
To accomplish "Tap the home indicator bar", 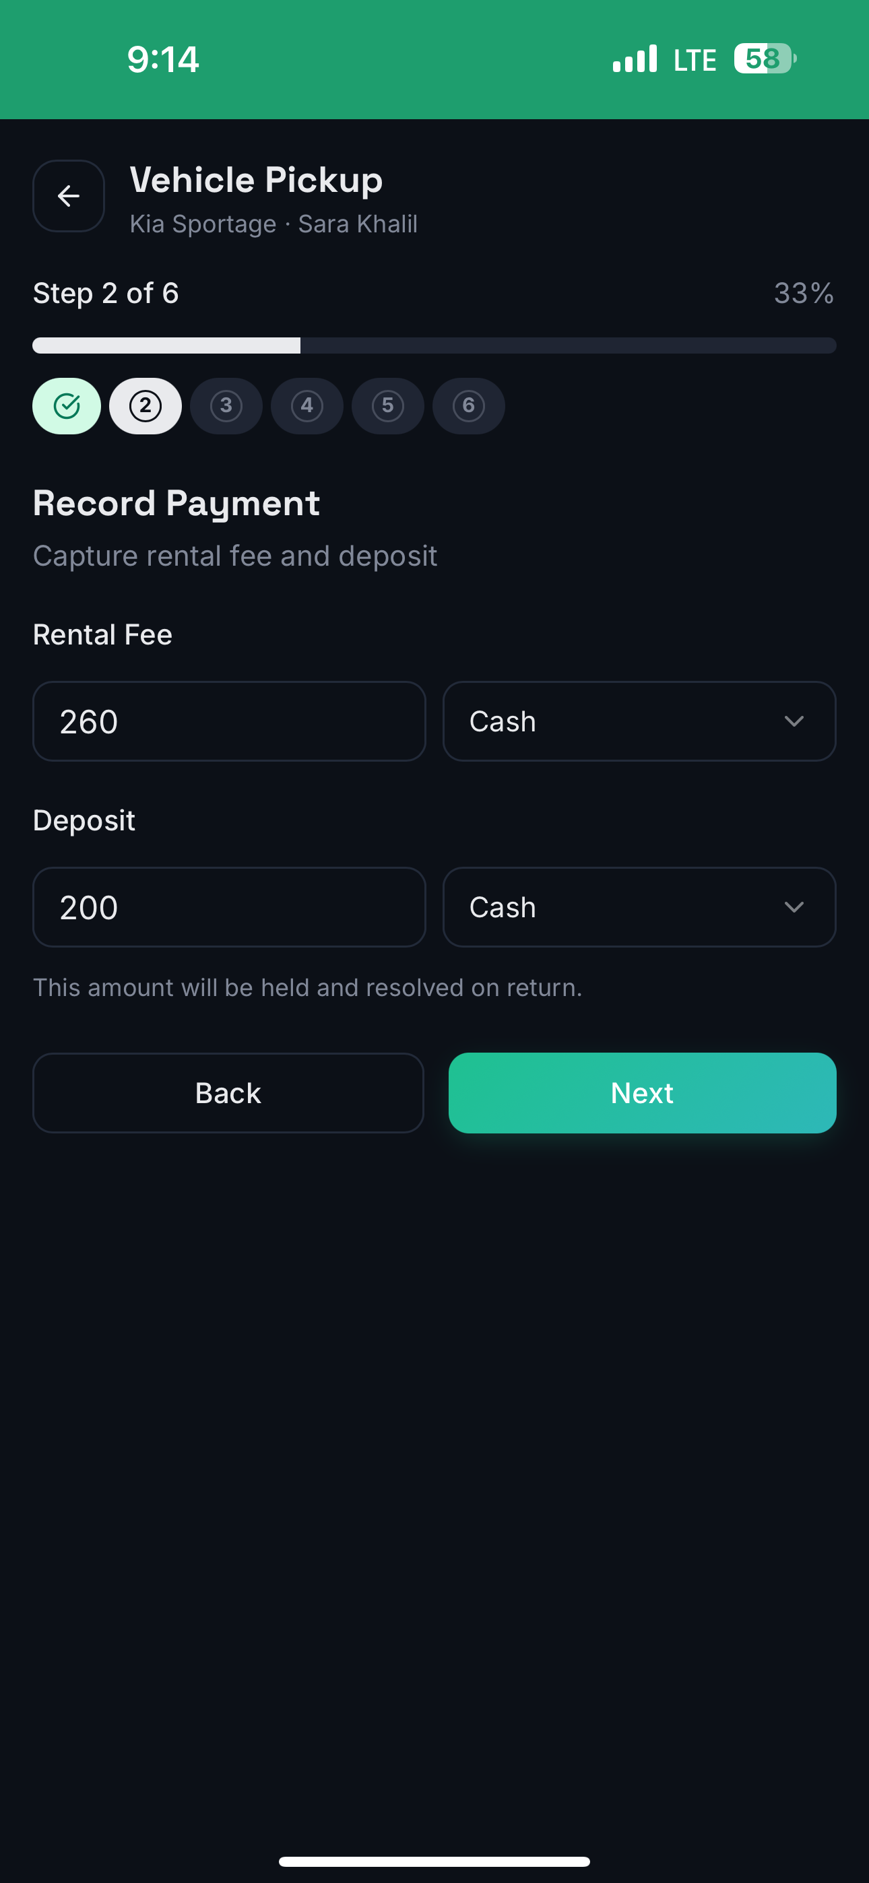I will point(434,1861).
